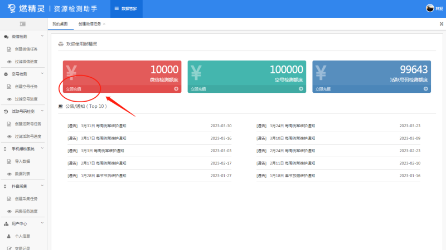Image resolution: width=446 pixels, height=250 pixels.
Task: Click the sidebar collapse icon
Action: coord(23,24)
